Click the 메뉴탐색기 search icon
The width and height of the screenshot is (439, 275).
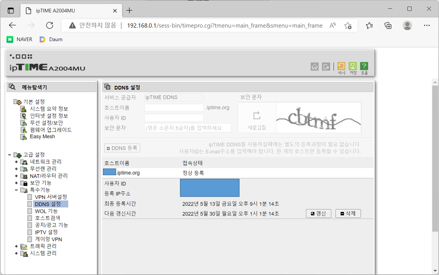tap(12, 87)
